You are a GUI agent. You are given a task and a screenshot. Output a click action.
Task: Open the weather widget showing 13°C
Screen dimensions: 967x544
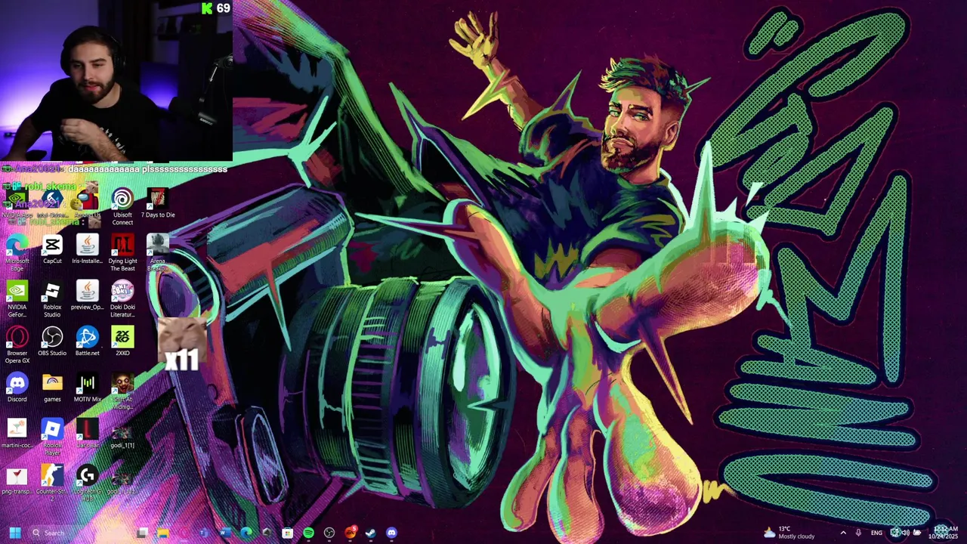(789, 533)
